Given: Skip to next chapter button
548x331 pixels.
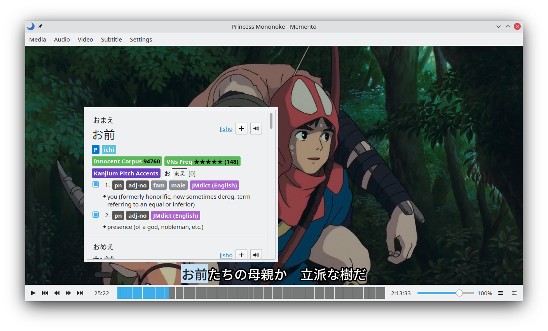Looking at the screenshot, I should click(x=80, y=293).
